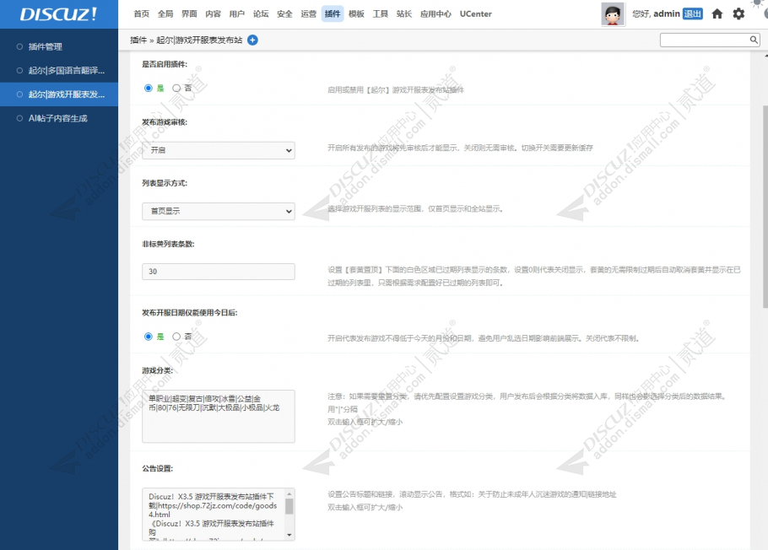The width and height of the screenshot is (768, 550).
Task: Select 否 for 发布开服日期仅能使用今日后
Action: 176,337
